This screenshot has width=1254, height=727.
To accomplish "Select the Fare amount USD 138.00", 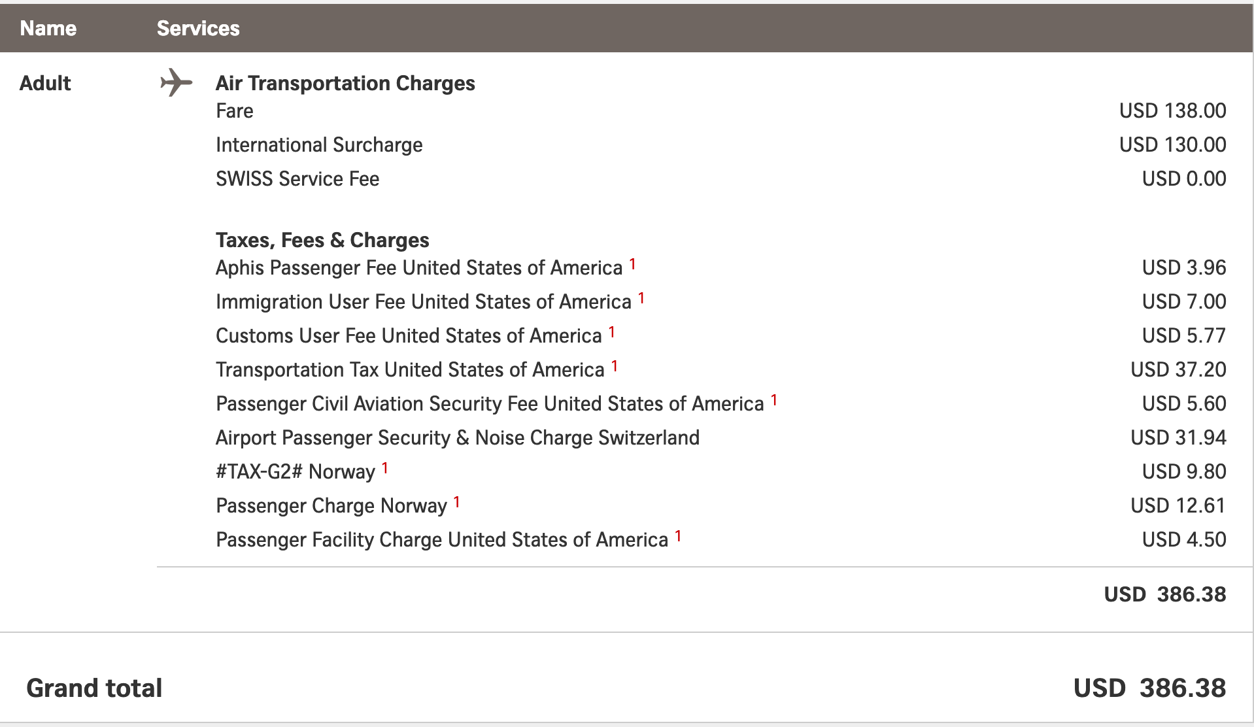I will click(x=1172, y=110).
